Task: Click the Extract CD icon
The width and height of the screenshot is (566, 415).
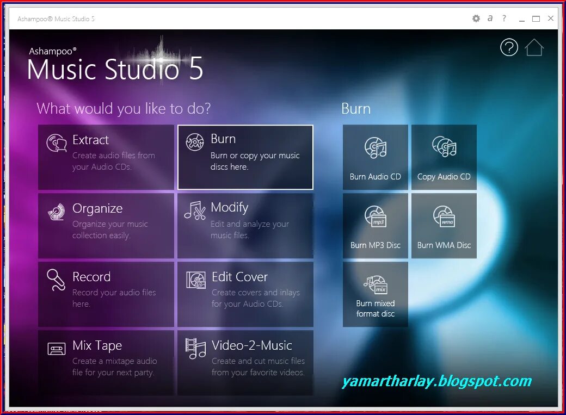Action: (57, 143)
